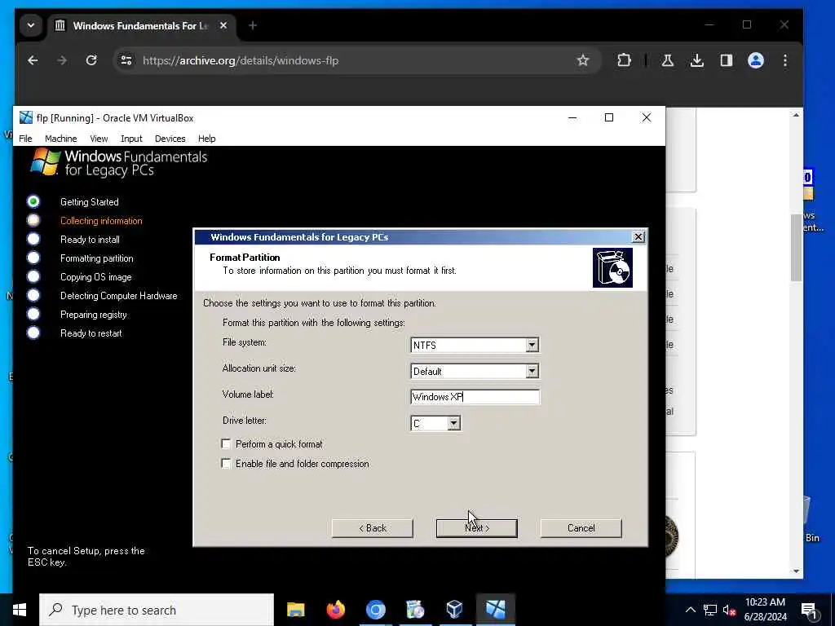Image resolution: width=835 pixels, height=626 pixels.
Task: Open the taskbar clock and date
Action: [x=765, y=610]
